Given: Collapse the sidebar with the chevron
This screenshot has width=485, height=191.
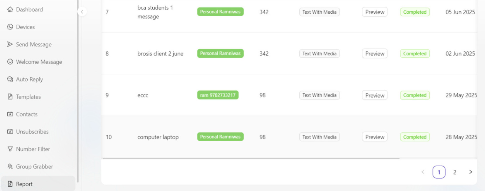Looking at the screenshot, I should tap(82, 12).
